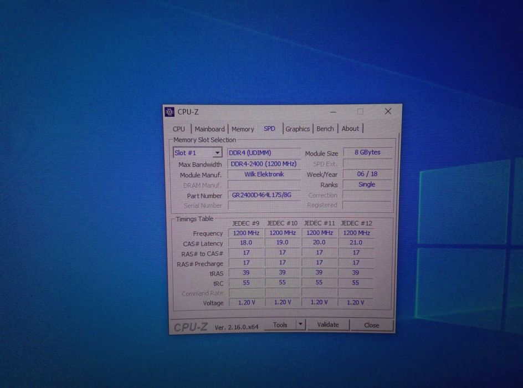The image size is (523, 388).
Task: Click CAS# Latency value 20.0
Action: [319, 243]
